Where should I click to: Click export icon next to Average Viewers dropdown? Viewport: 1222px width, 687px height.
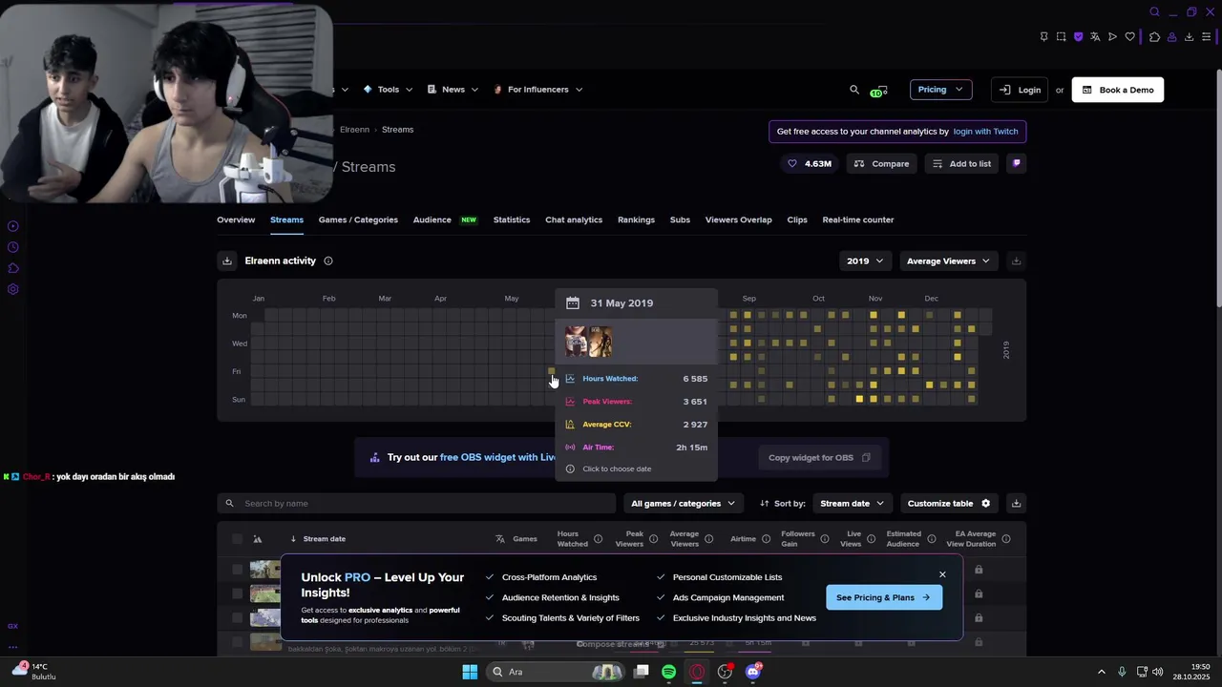click(x=1016, y=260)
